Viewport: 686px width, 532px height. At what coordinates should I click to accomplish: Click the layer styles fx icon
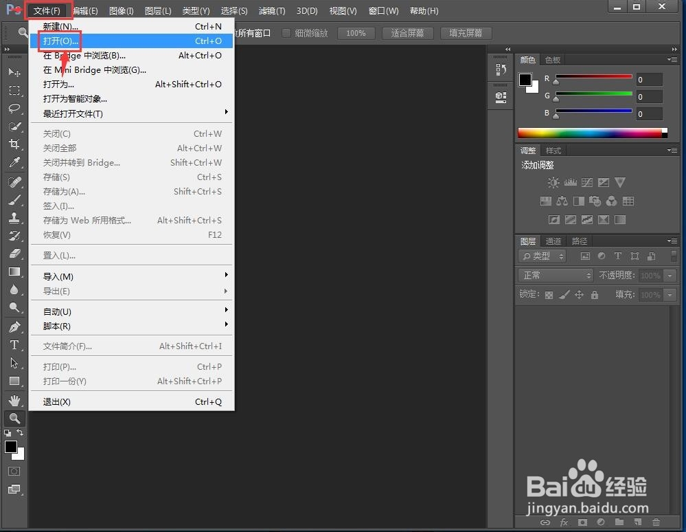(x=564, y=522)
